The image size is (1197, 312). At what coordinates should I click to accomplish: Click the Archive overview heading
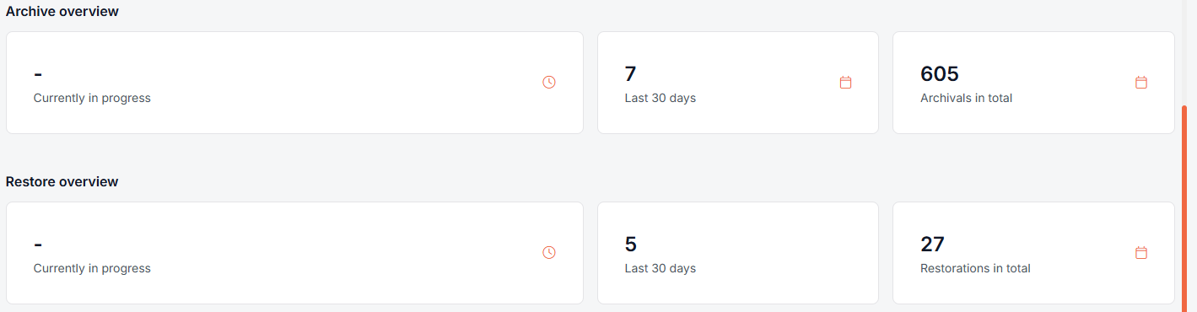(x=62, y=12)
